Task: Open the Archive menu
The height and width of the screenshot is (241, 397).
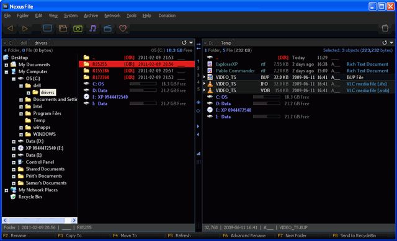Action: pos(91,15)
